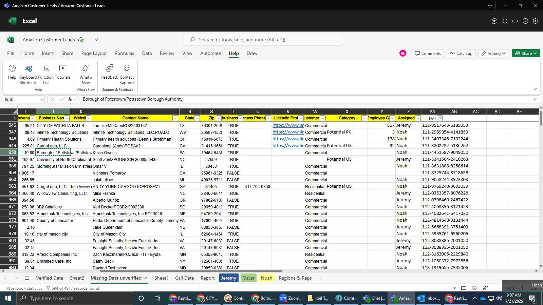Open LinkedIn link in row 949
Image resolution: width=543 pixels, height=305 pixels.
coord(288,145)
